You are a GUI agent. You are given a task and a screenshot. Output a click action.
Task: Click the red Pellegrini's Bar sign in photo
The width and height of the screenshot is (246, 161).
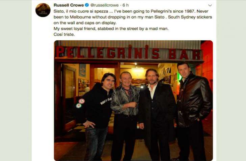point(128,52)
